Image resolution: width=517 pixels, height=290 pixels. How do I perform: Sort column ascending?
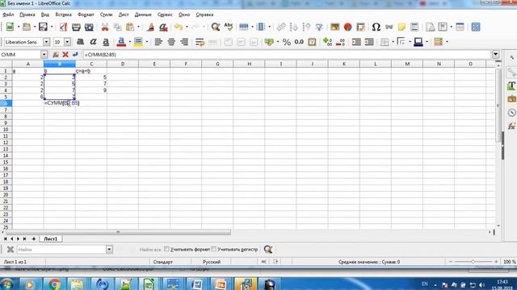pos(294,27)
